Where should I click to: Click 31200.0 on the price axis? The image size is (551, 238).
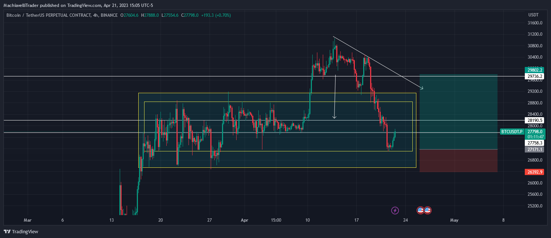coord(535,34)
